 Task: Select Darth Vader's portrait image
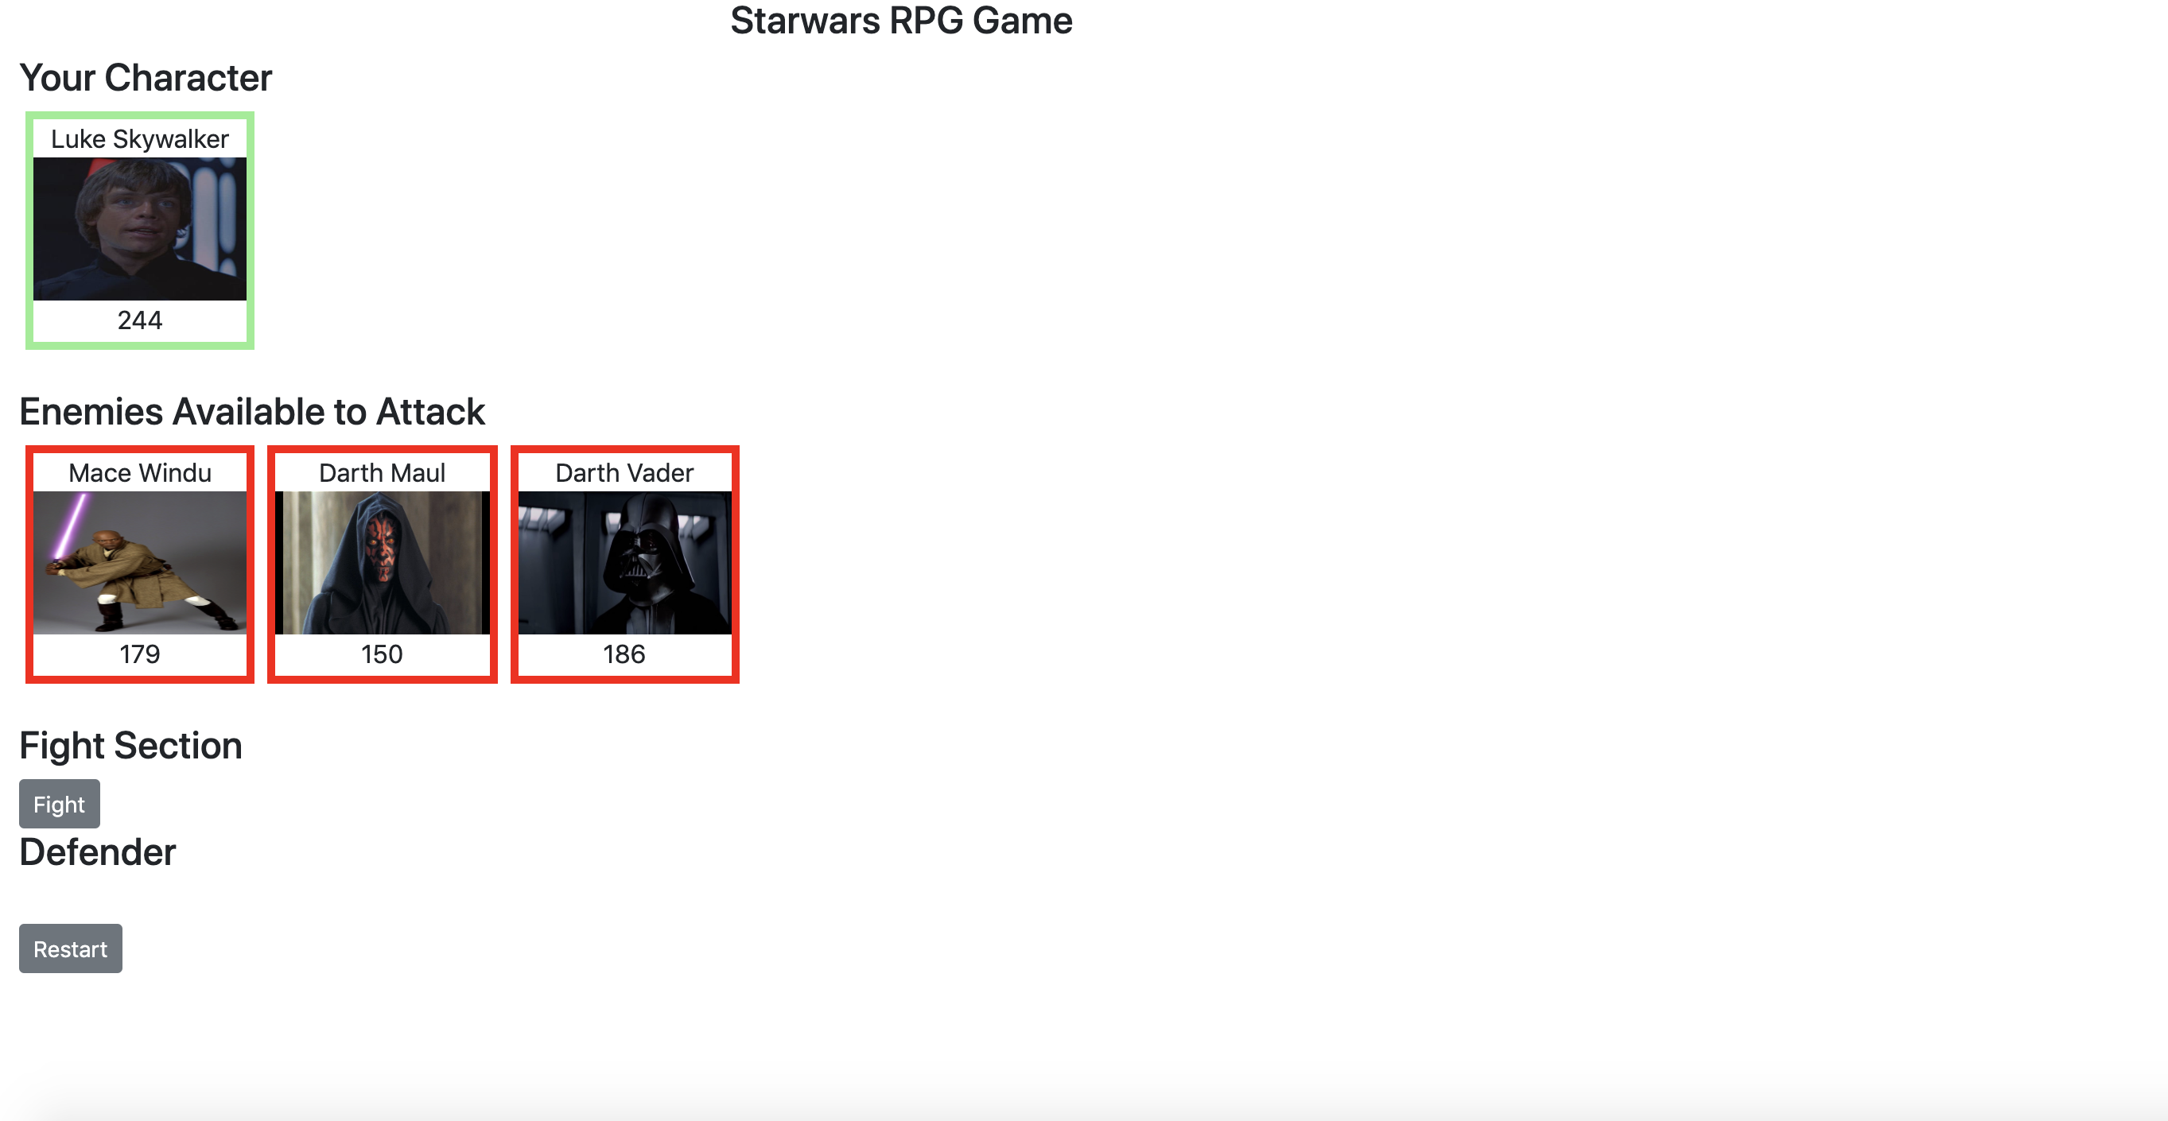(x=624, y=563)
